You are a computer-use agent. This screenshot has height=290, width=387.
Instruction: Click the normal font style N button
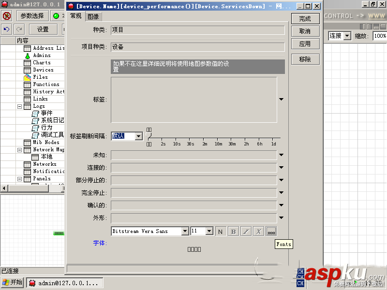[x=221, y=232]
